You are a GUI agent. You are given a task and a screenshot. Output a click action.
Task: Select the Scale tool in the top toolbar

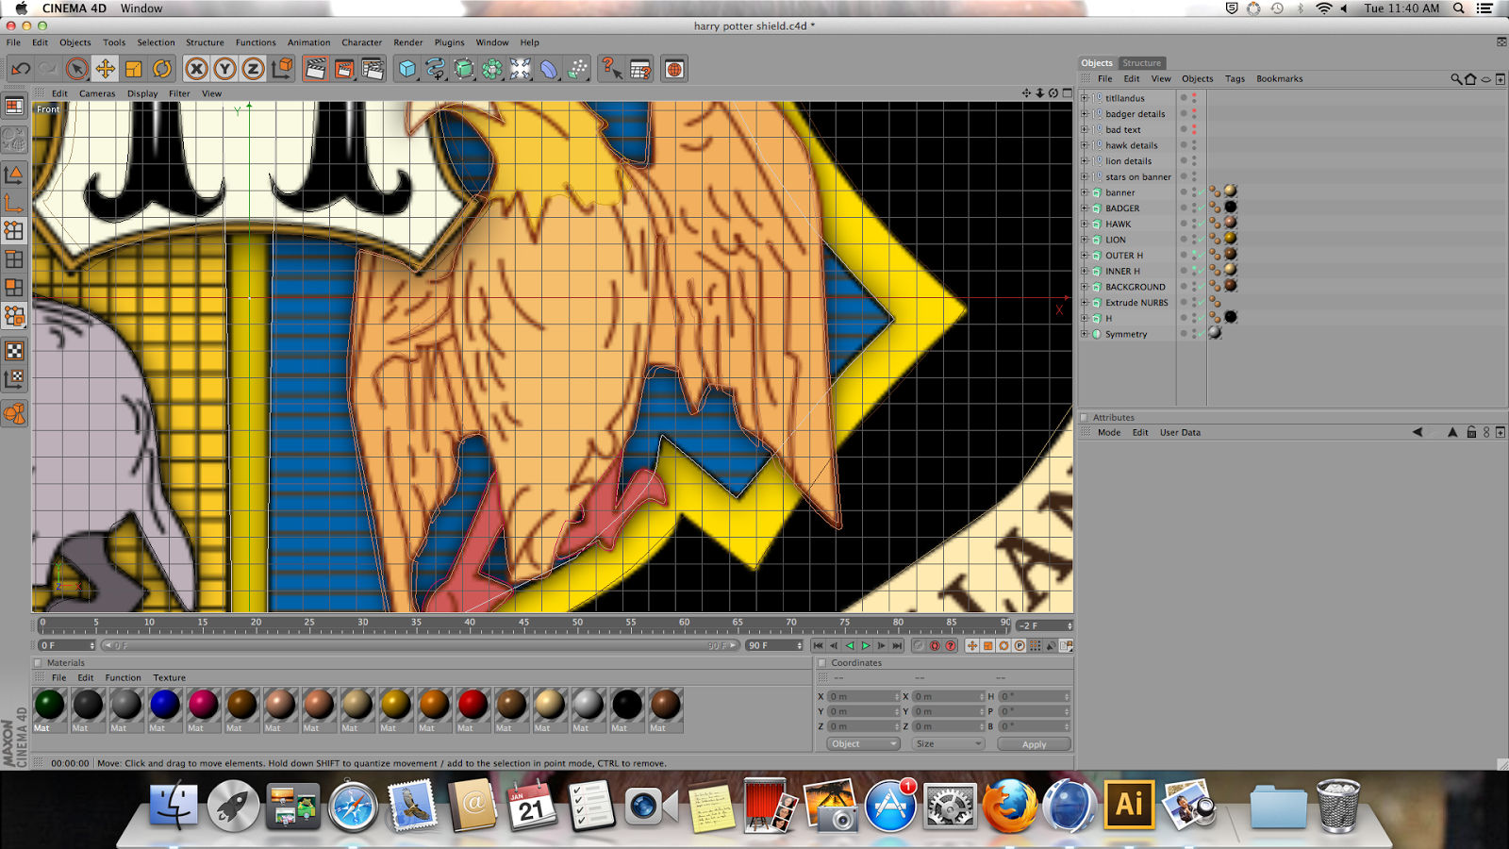point(134,69)
